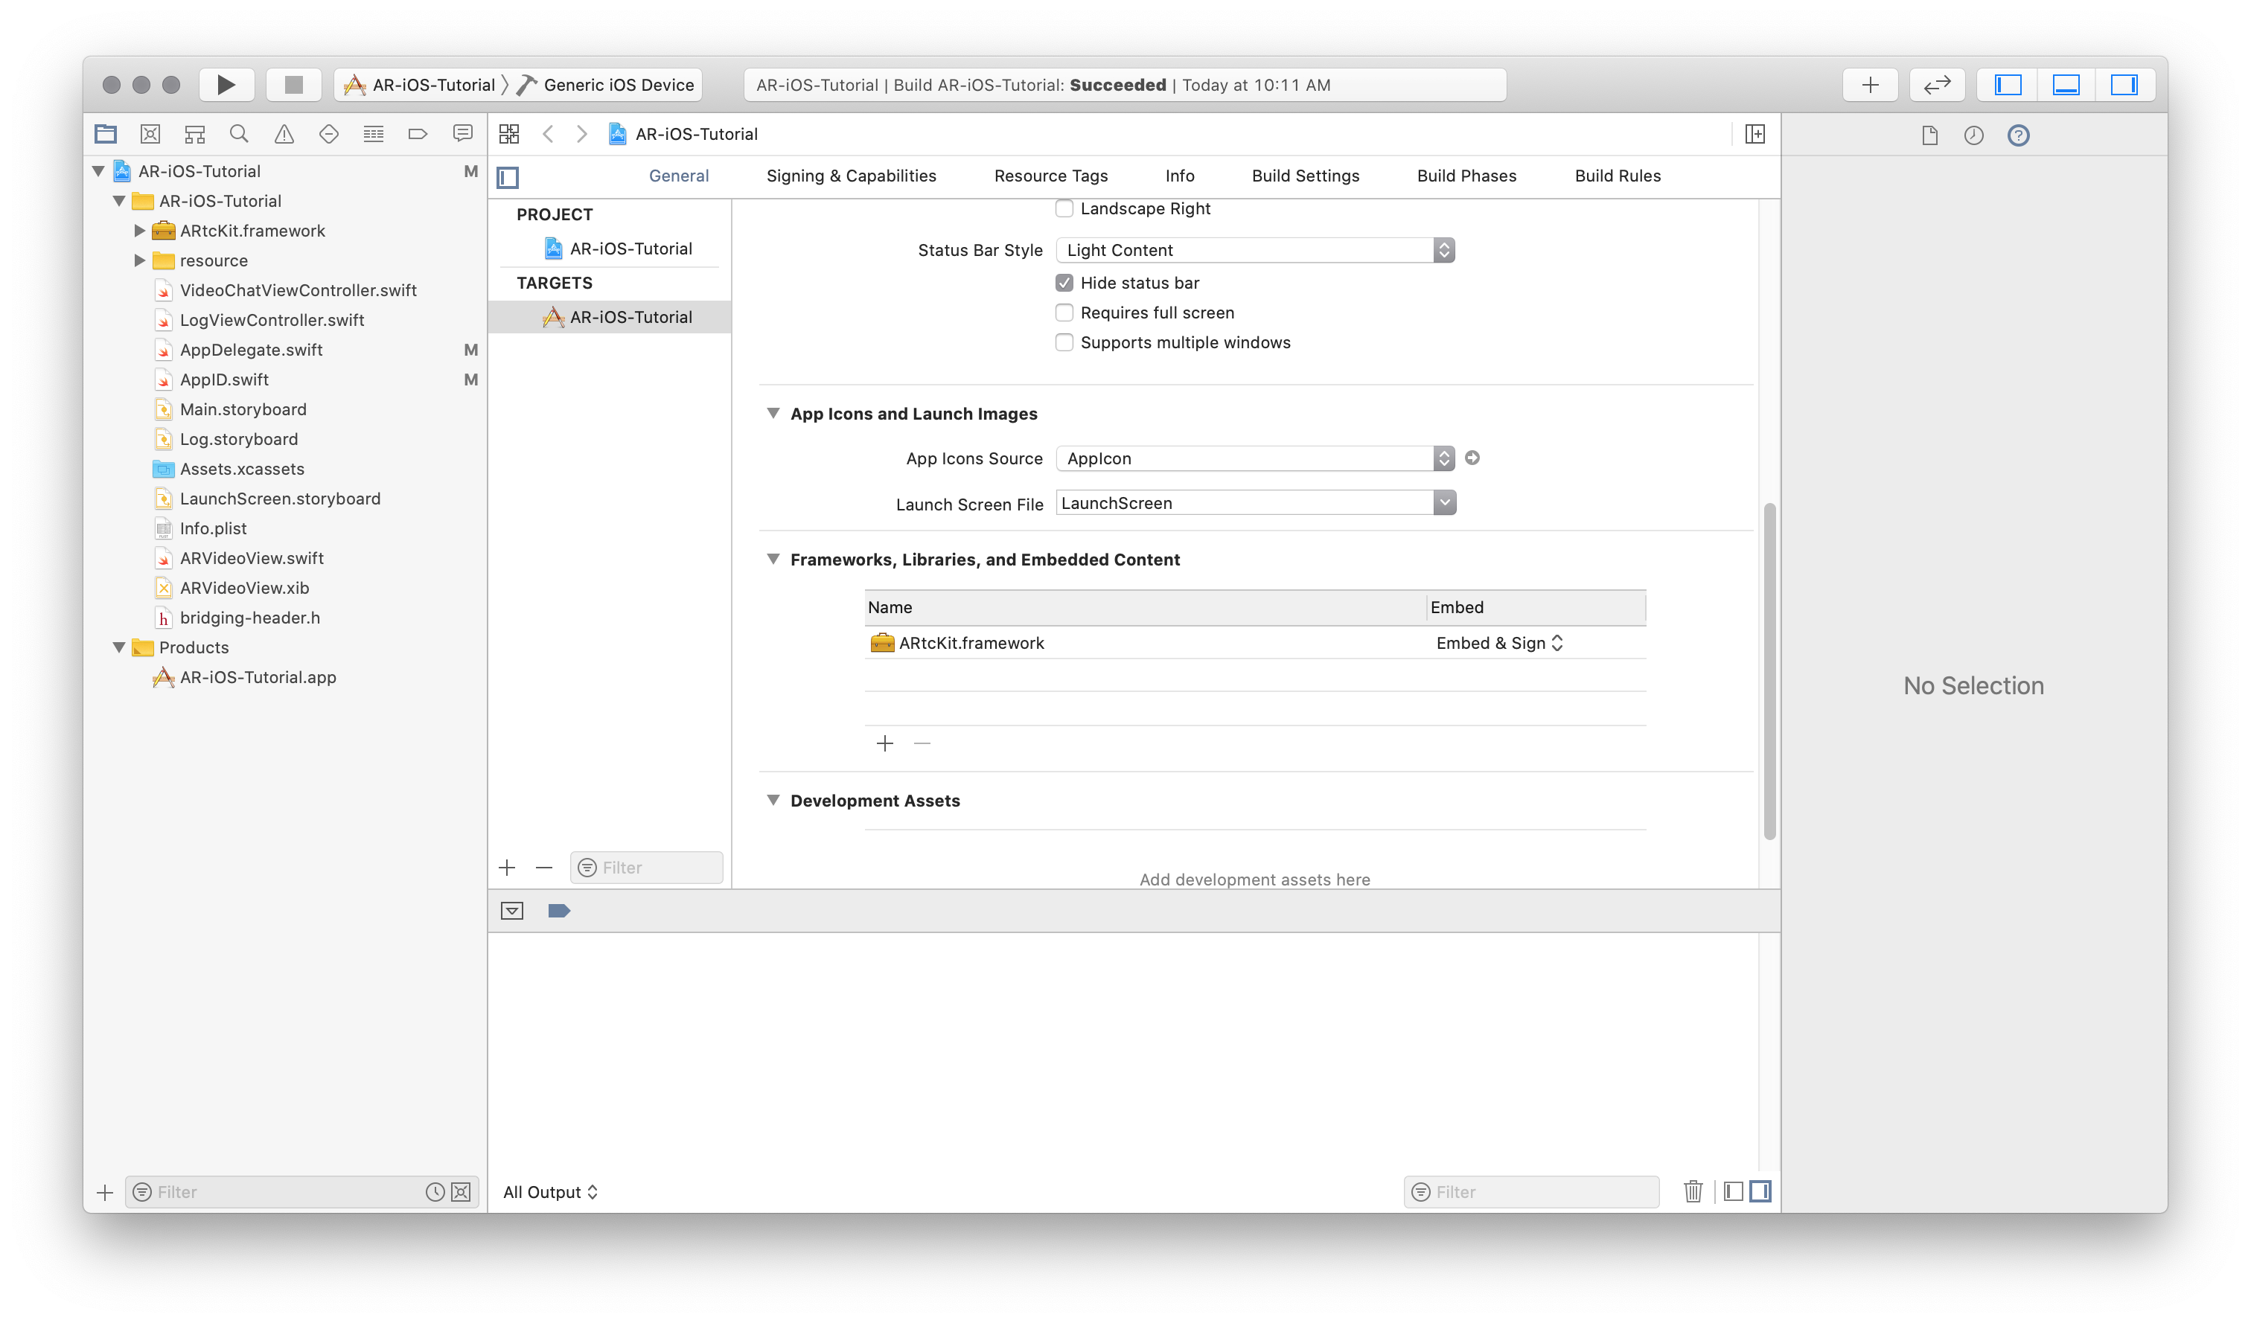Stop the running build
This screenshot has width=2251, height=1323.
point(294,85)
